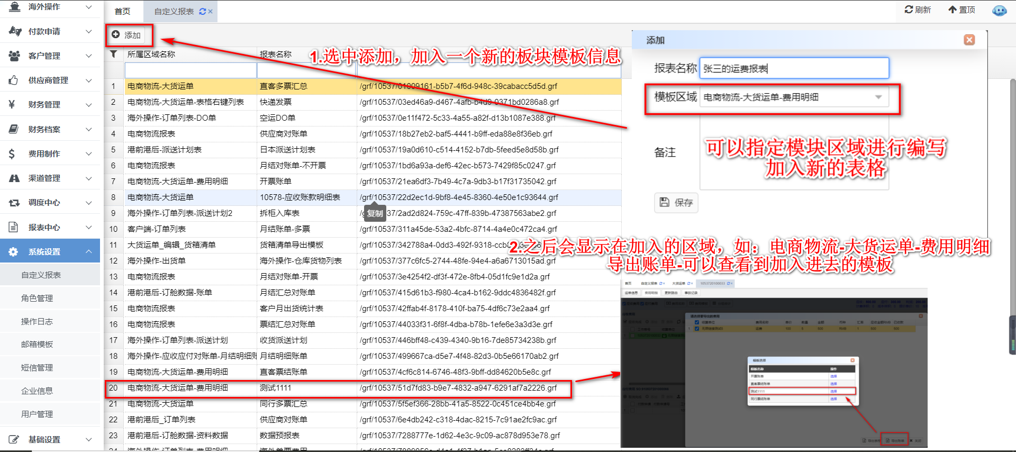Expand the 财务管理 menu chevron
The image size is (1016, 452).
pos(89,105)
